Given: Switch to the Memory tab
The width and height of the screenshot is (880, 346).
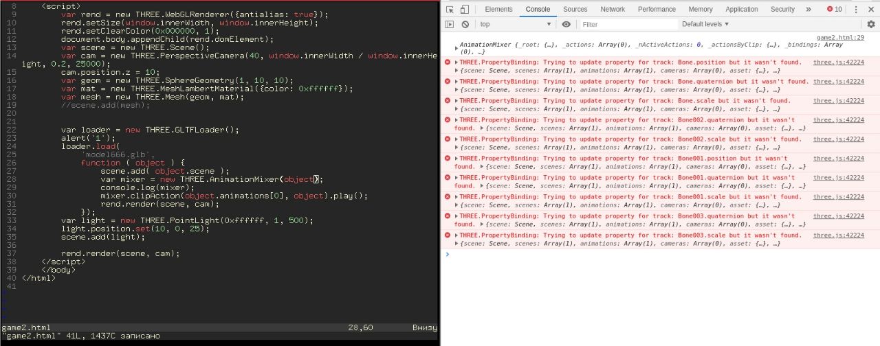Looking at the screenshot, I should click(x=700, y=9).
